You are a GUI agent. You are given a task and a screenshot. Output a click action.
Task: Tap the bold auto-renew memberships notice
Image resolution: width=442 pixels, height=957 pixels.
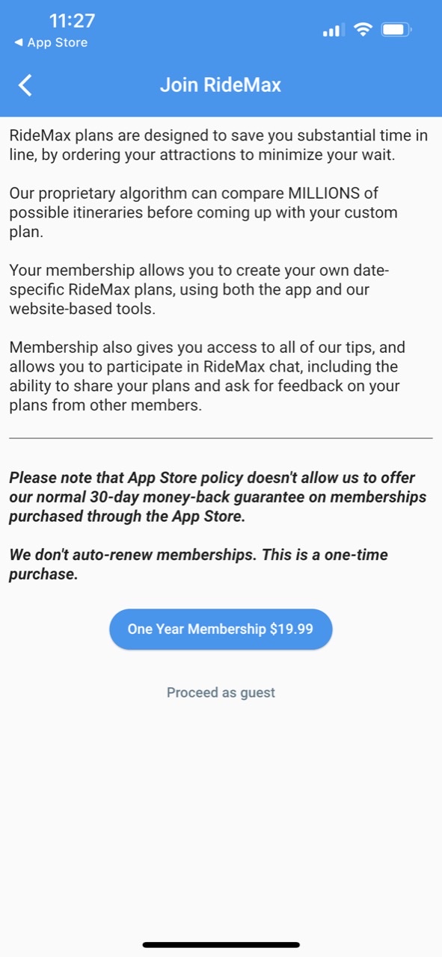(x=198, y=564)
